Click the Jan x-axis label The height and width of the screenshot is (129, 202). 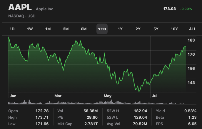(x=13, y=96)
